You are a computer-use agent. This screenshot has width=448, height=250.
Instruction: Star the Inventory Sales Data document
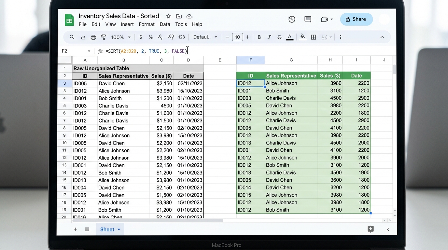coord(168,16)
